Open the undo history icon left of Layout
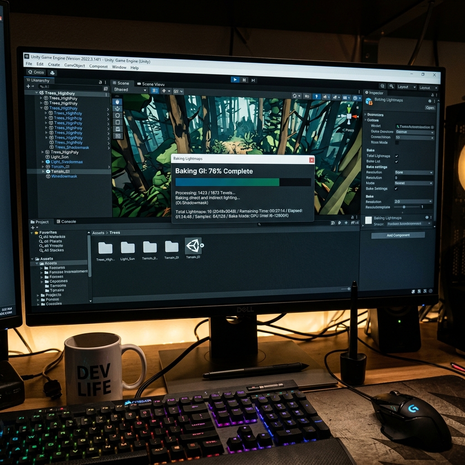Image resolution: width=465 pixels, height=465 pixels. pos(382,86)
